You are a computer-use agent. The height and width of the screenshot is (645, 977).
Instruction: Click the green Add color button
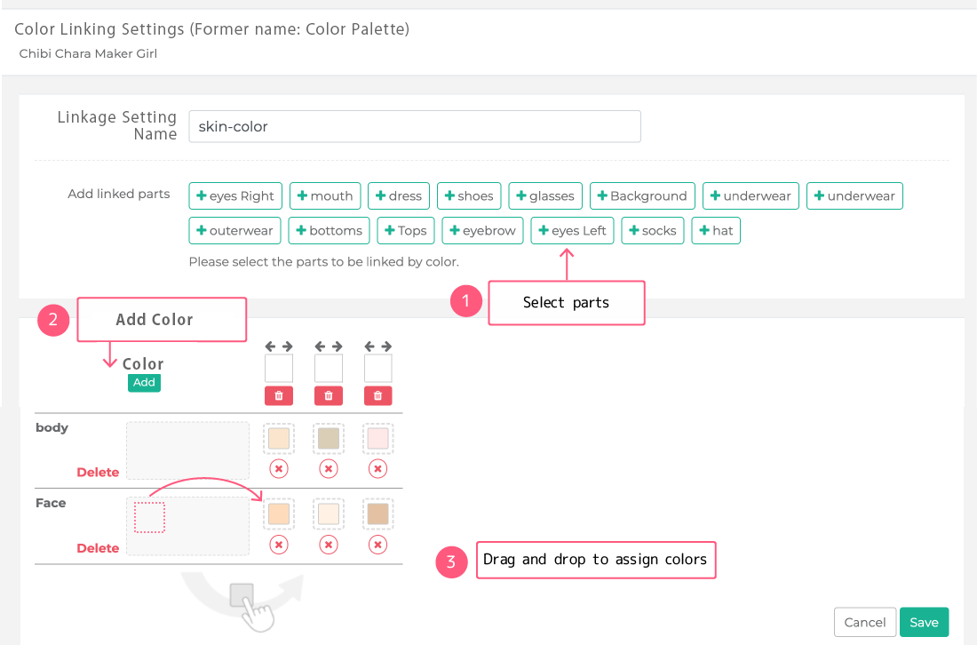click(x=144, y=383)
